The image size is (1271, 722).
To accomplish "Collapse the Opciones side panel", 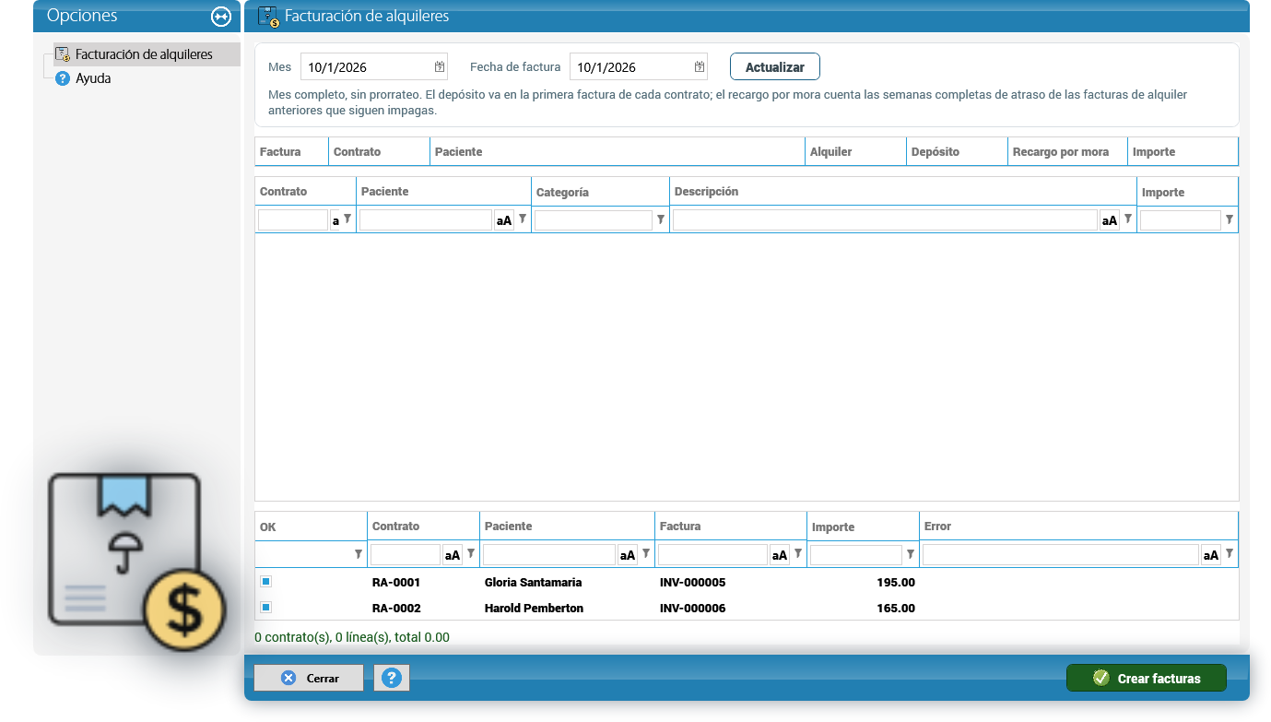I will [x=221, y=17].
